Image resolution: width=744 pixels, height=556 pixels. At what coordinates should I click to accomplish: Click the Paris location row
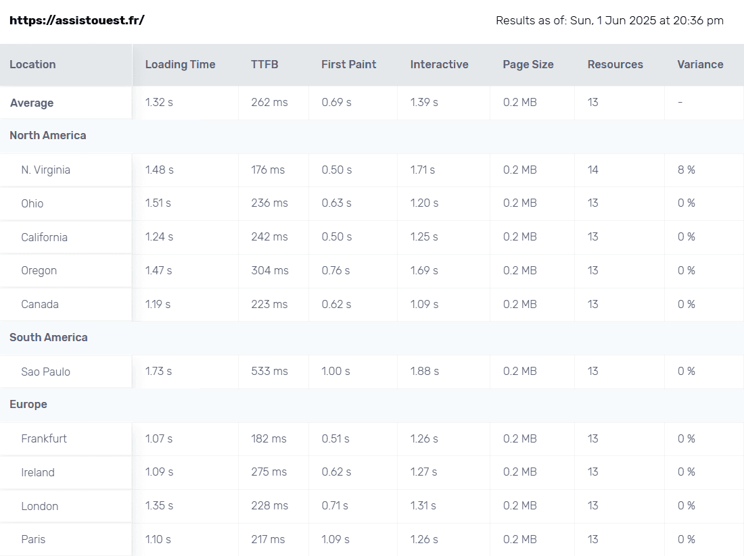coord(33,540)
